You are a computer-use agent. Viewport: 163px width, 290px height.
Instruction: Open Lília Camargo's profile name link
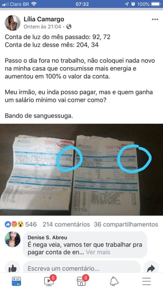(44, 19)
